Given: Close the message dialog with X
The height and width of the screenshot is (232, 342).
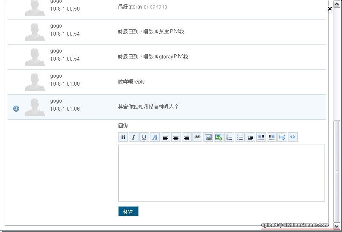Looking at the screenshot, I should pos(330,8).
